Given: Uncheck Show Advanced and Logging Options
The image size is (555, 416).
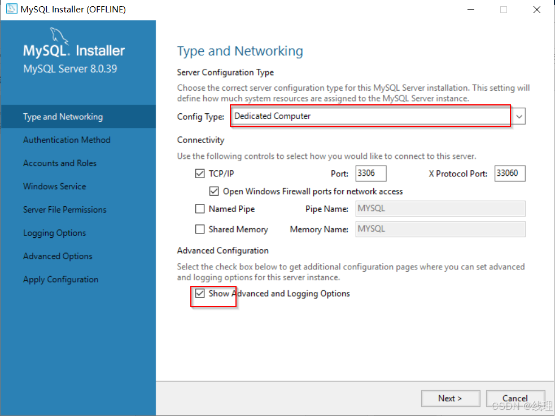Looking at the screenshot, I should point(200,294).
